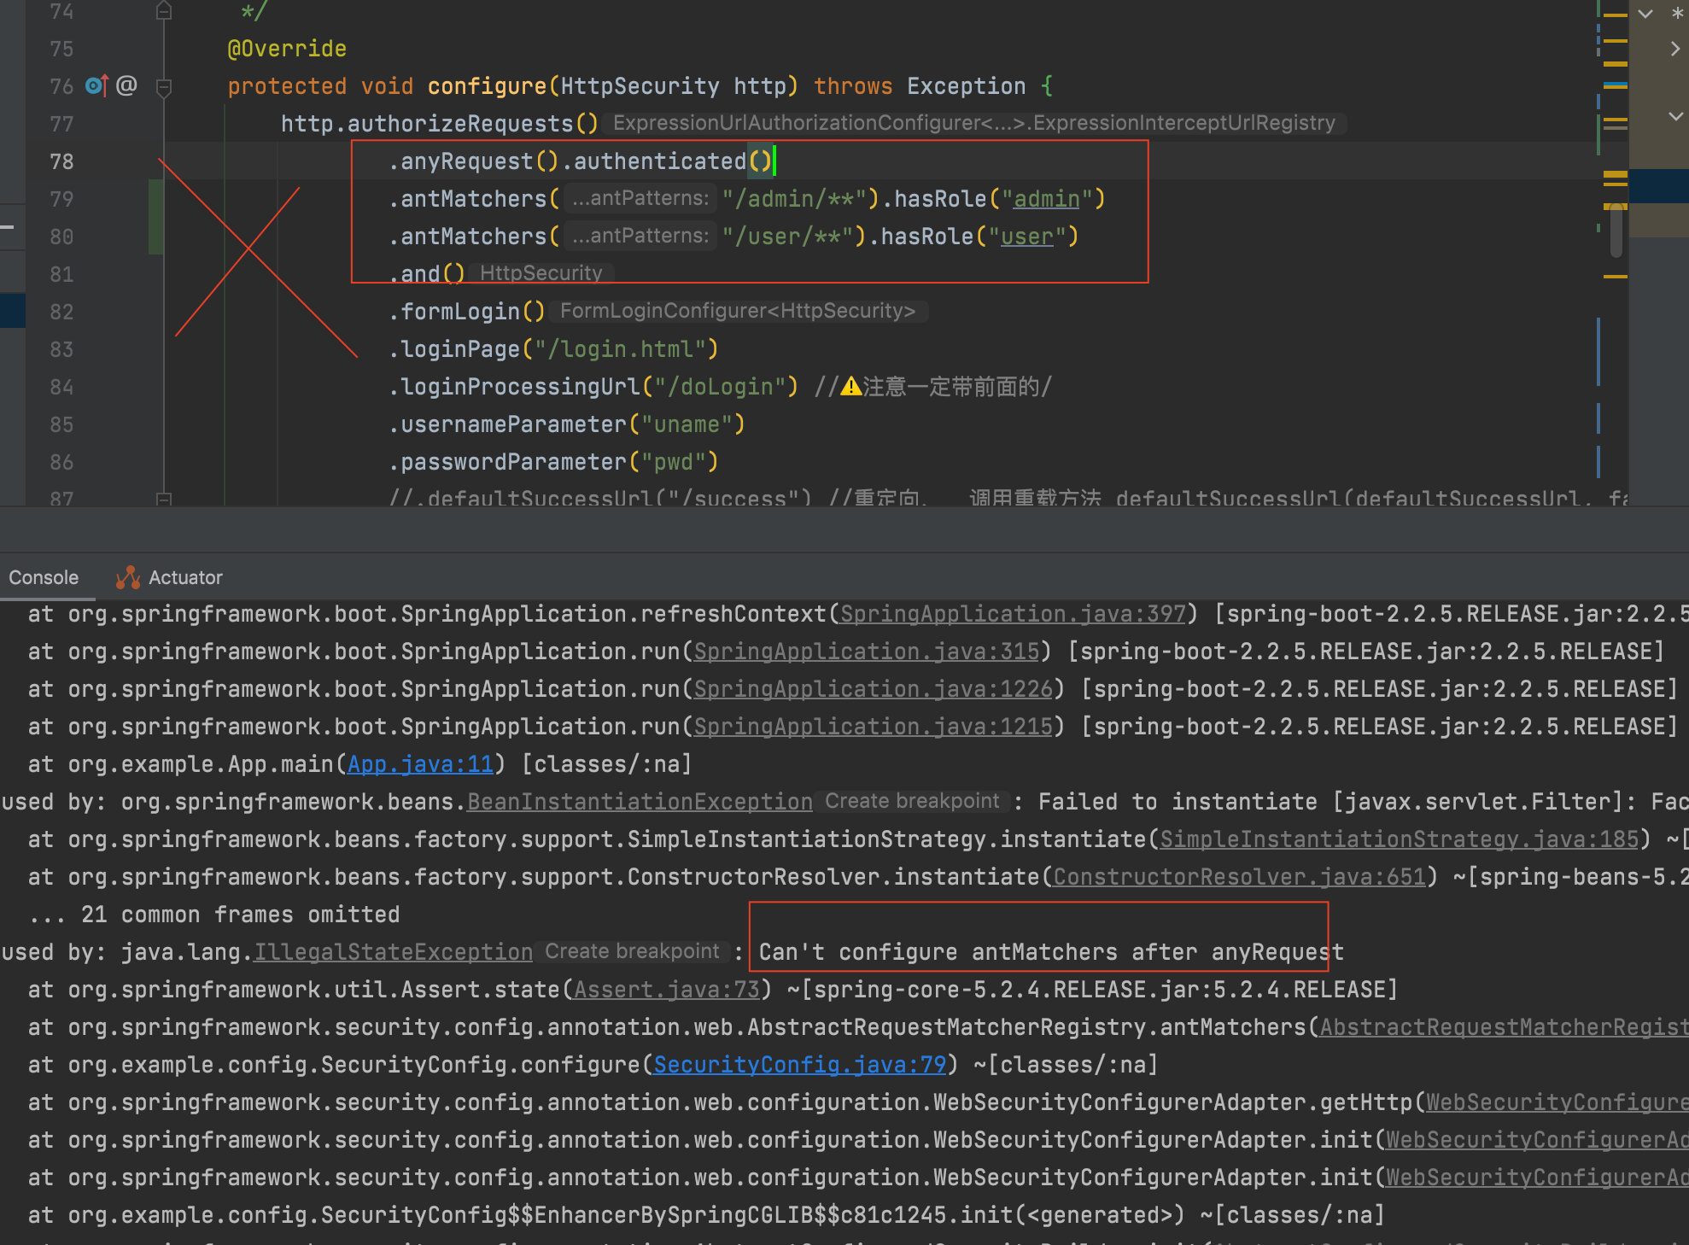The height and width of the screenshot is (1245, 1689).
Task: Open the App.java:11 link
Action: (420, 764)
